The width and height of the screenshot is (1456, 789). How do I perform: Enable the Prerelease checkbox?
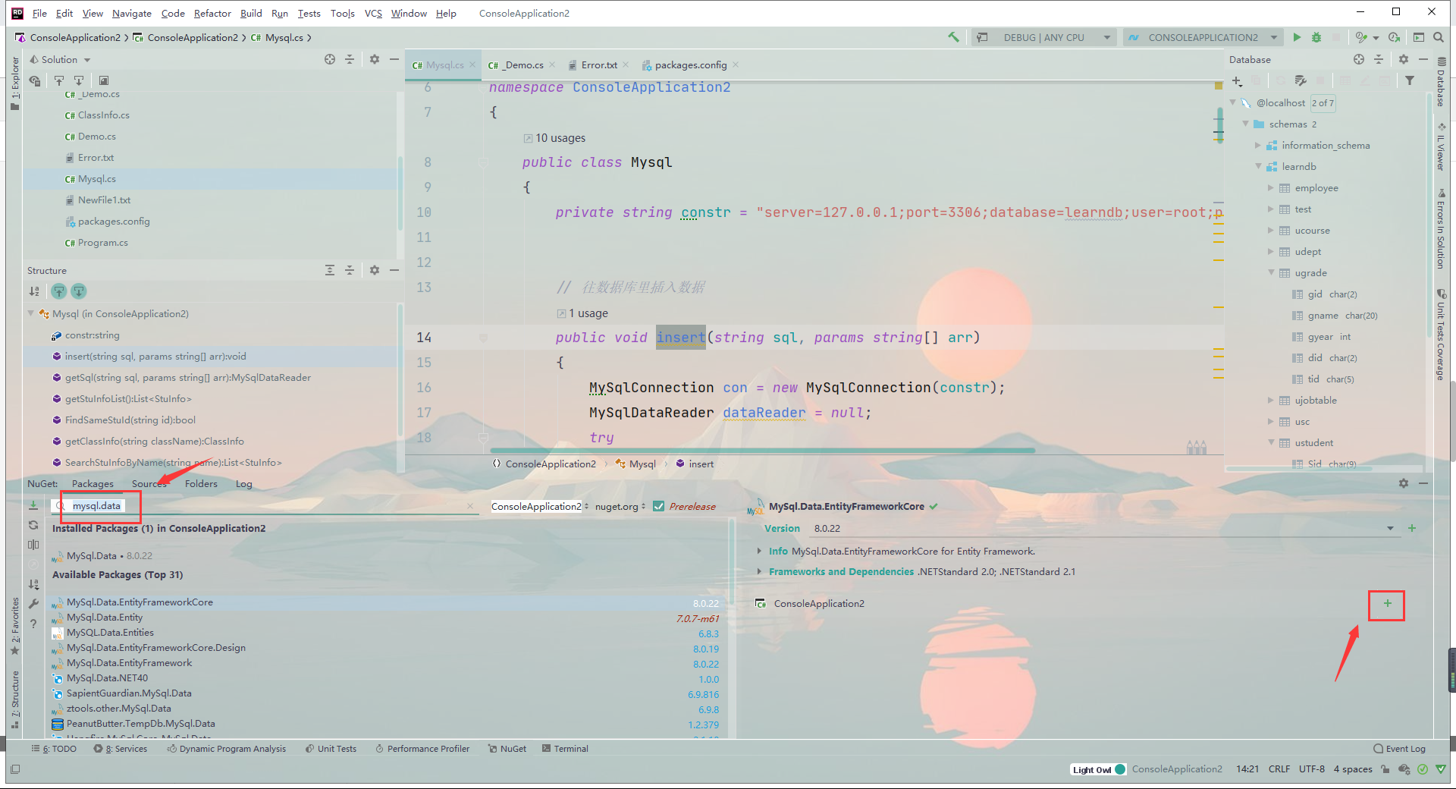659,506
